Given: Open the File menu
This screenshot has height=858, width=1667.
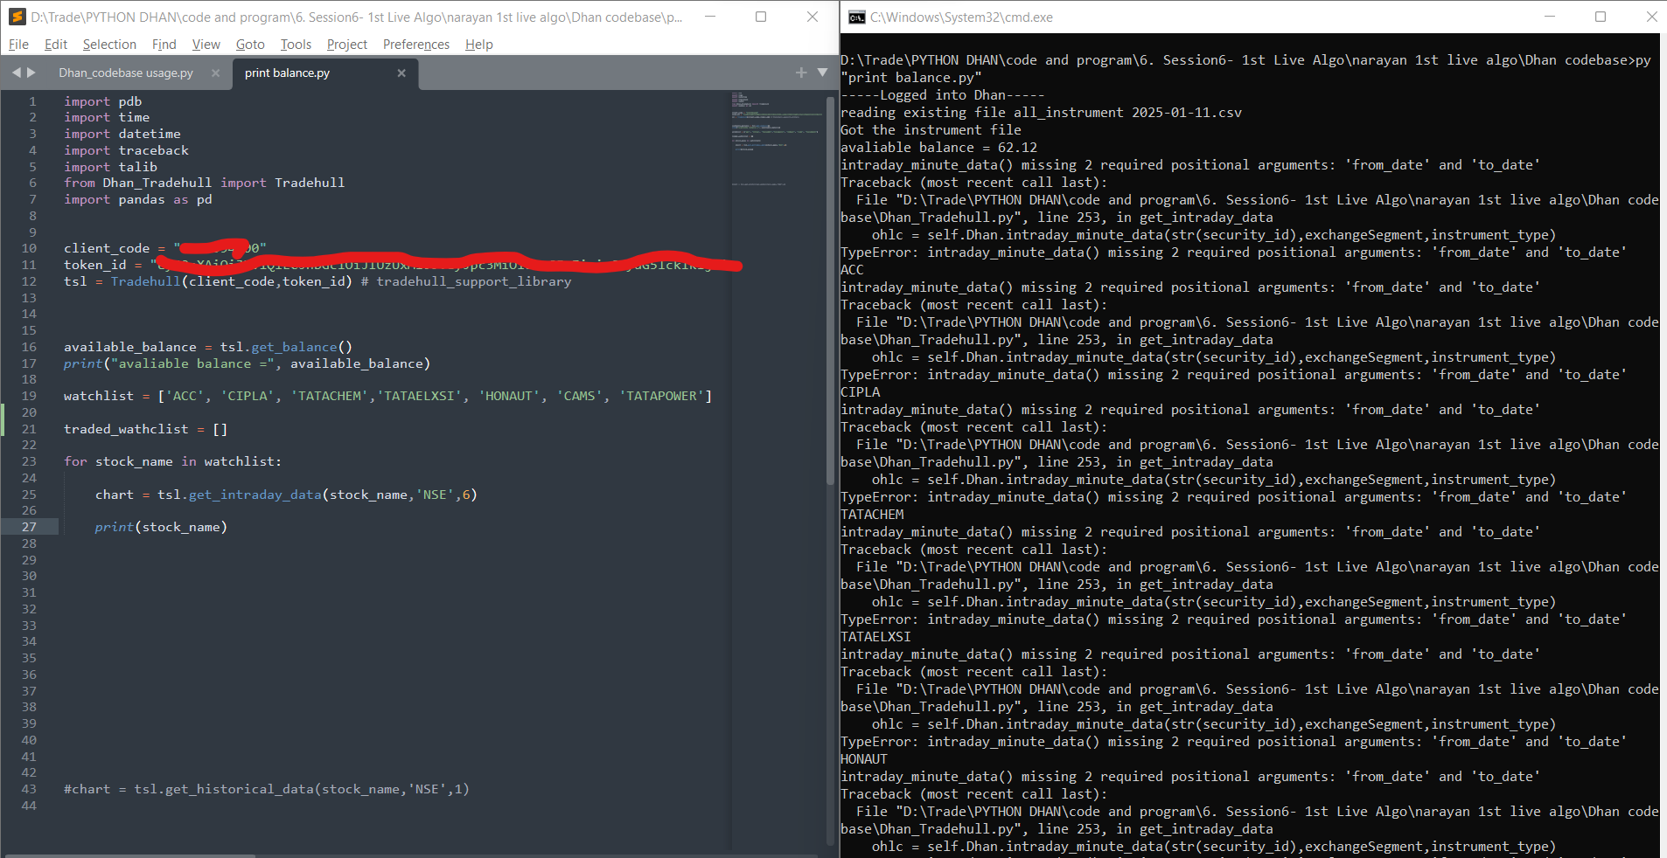Looking at the screenshot, I should [18, 45].
